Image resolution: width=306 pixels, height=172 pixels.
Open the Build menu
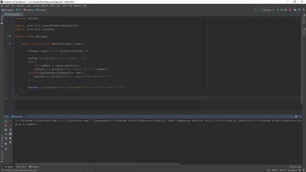[53, 6]
